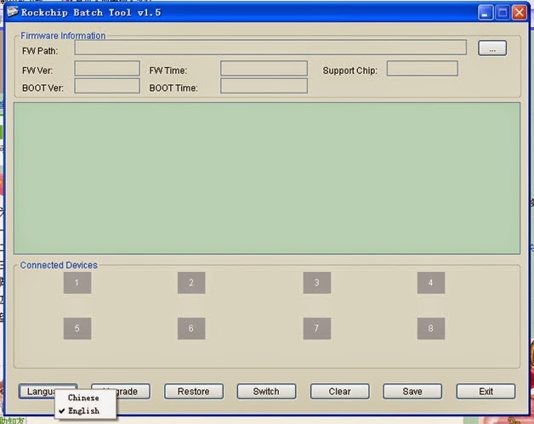
Task: Click the Rockchip Batch Tool title bar icon
Action: pos(12,12)
